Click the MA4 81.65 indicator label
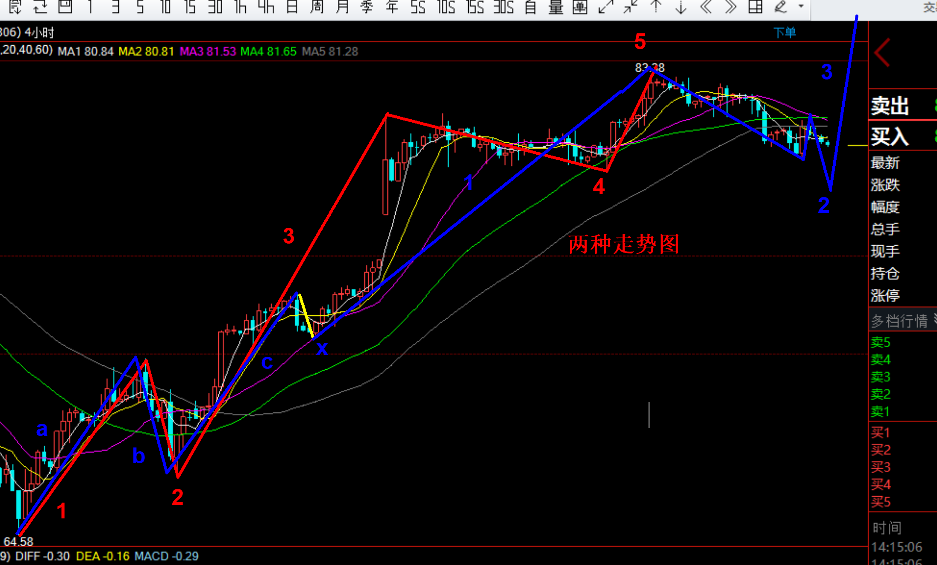 click(x=268, y=52)
